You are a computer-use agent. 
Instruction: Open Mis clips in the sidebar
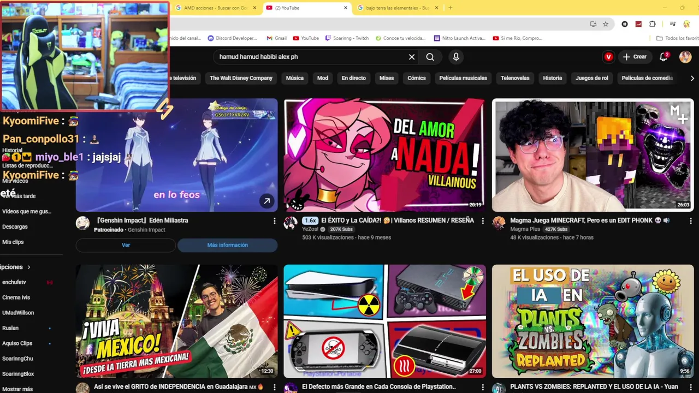[x=13, y=242]
